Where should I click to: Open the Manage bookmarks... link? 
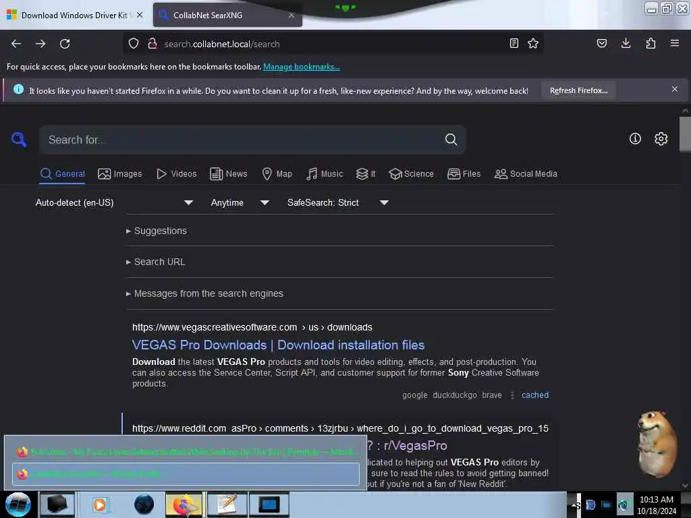point(302,67)
